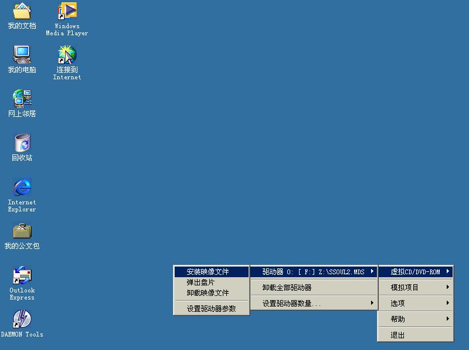Screen dimensions: 469x350
Task: Select the 网上邻居 desktop icon
Action: [22, 103]
